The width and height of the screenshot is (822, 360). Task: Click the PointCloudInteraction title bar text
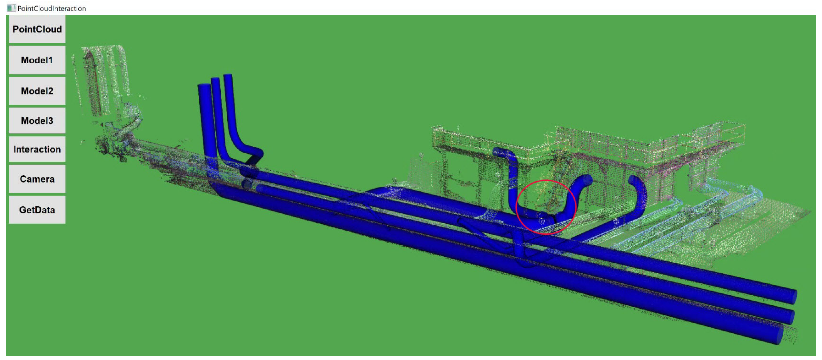tap(52, 8)
